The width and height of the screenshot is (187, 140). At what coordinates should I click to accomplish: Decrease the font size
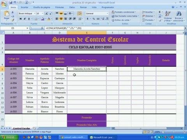tap(51, 14)
